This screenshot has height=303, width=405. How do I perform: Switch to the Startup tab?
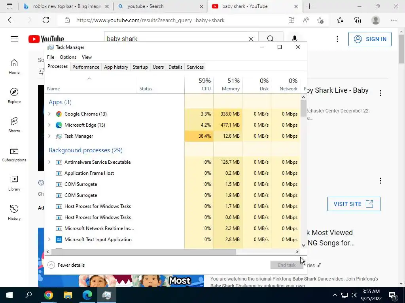[x=140, y=67]
